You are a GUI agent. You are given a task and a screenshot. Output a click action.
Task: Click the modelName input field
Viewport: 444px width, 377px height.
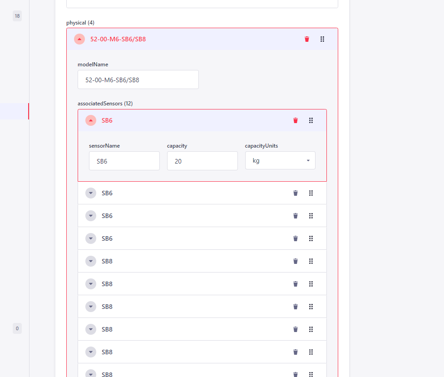pyautogui.click(x=138, y=79)
